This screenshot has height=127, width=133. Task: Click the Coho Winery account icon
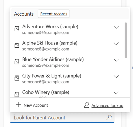coord(17,94)
